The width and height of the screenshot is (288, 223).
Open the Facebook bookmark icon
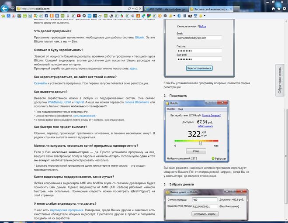point(46,16)
